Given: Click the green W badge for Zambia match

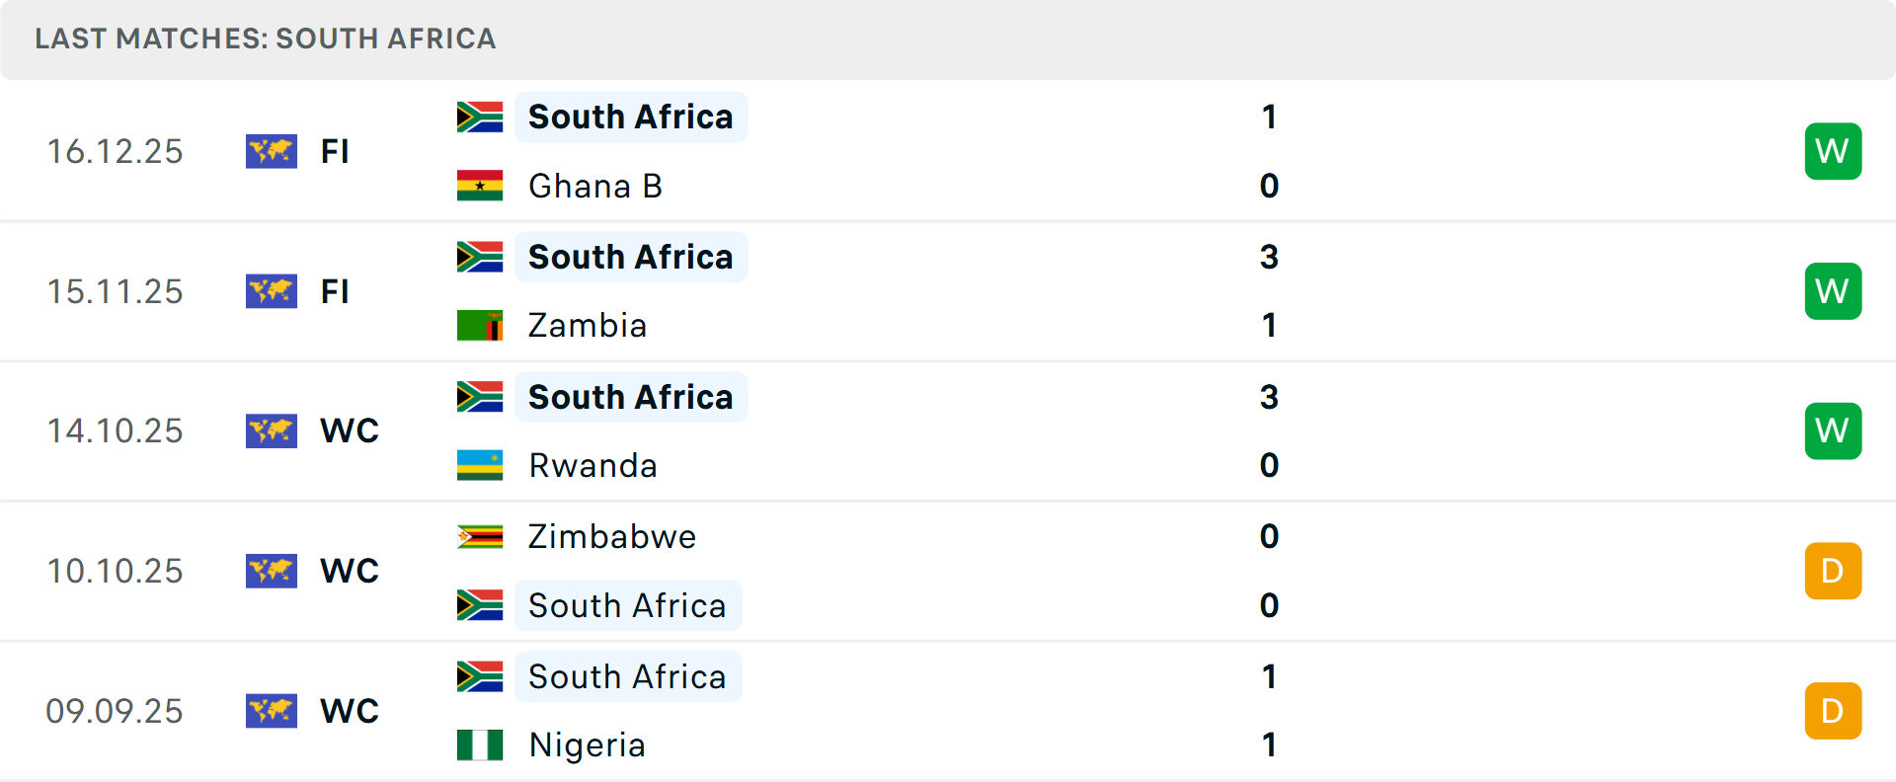Looking at the screenshot, I should [1833, 291].
